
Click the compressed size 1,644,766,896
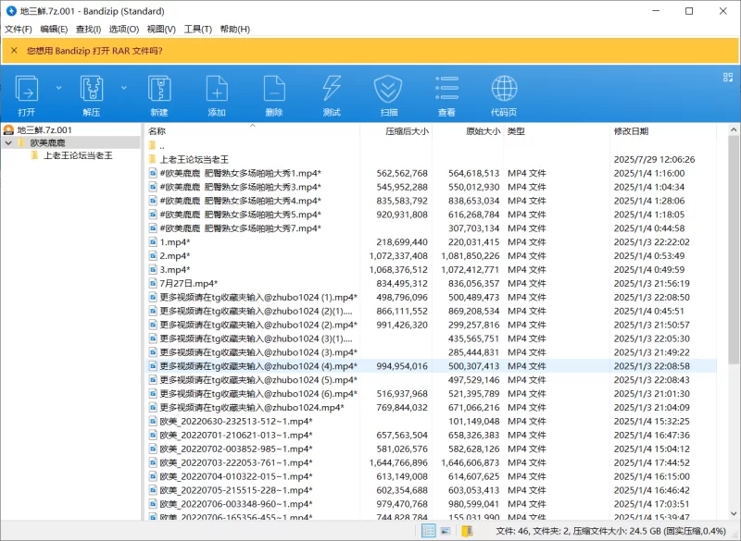[x=398, y=462]
